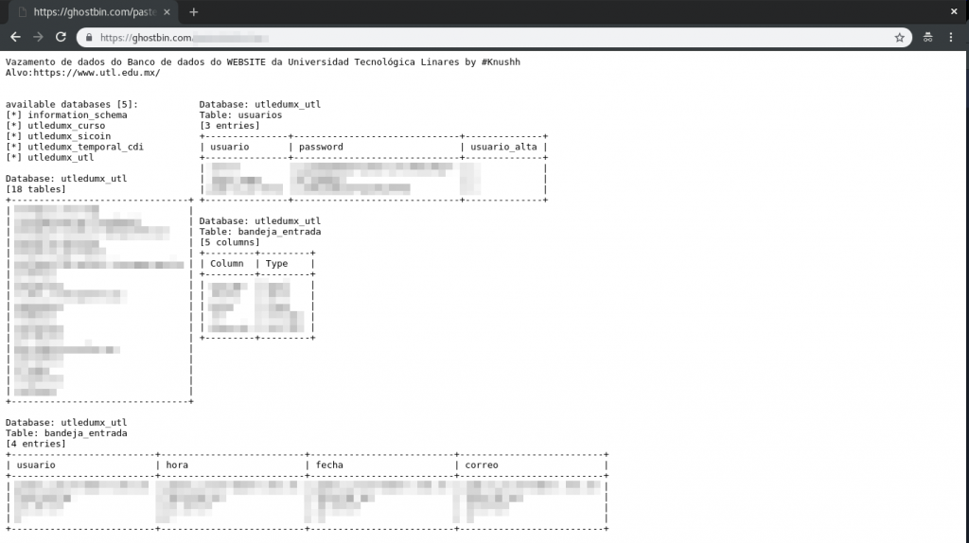Viewport: 969px width, 543px height.
Task: Select the '[4 entries]' text
Action: tap(35, 444)
